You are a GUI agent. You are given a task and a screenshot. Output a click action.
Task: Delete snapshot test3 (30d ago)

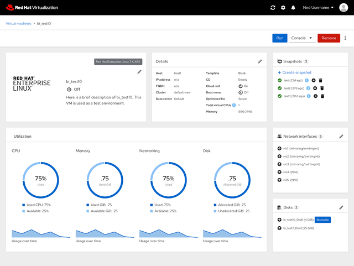point(322,96)
